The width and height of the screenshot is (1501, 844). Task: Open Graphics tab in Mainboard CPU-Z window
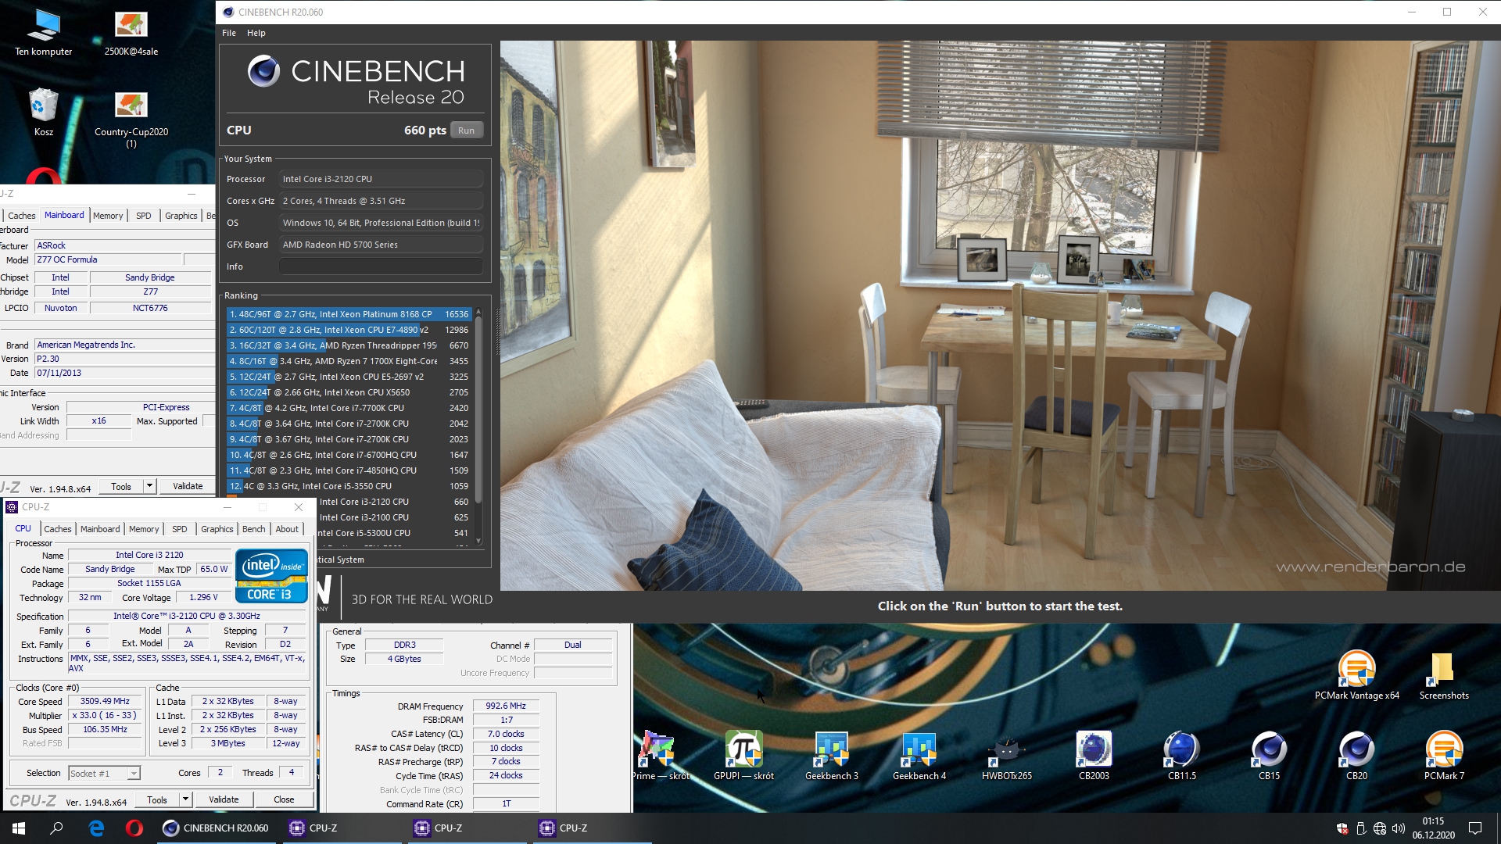click(x=181, y=216)
